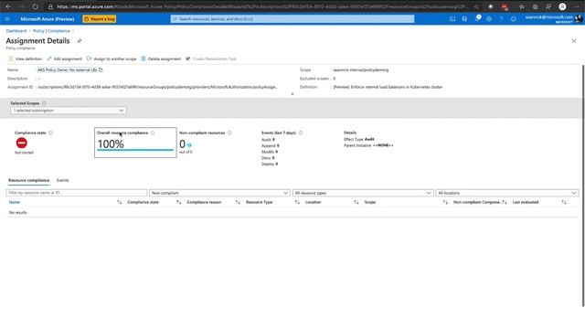
Task: Open the Azure portal hamburger menu
Action: 7,18
